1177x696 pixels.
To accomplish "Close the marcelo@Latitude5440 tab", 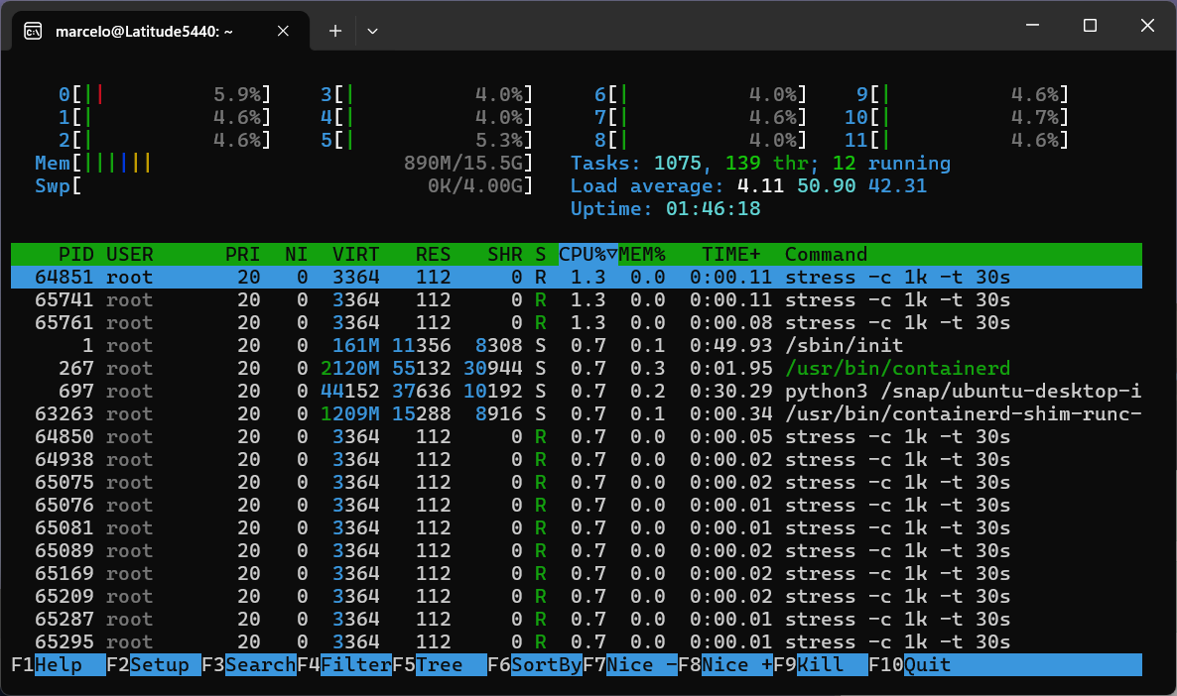I will click(283, 31).
